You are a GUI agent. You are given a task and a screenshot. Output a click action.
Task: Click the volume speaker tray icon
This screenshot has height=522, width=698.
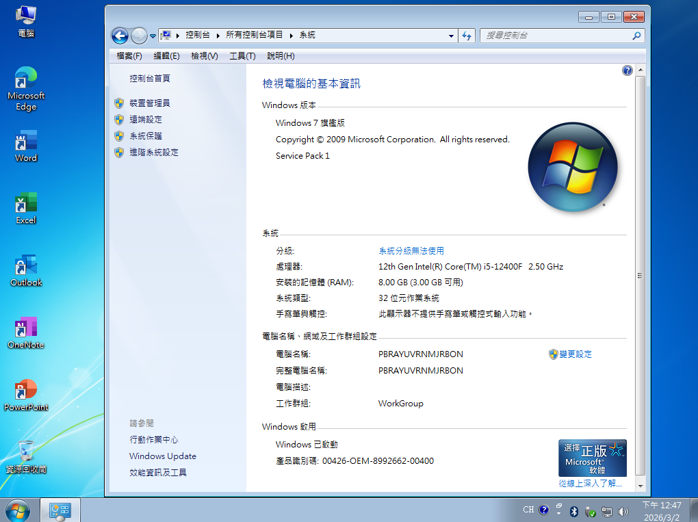(623, 510)
